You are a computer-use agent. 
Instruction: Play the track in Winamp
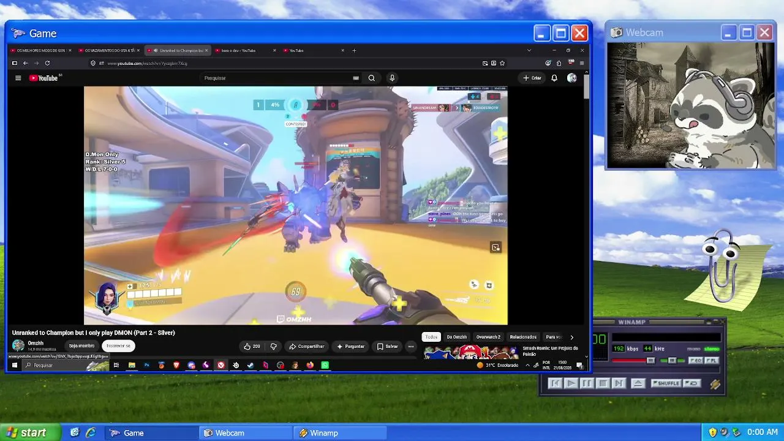click(570, 383)
